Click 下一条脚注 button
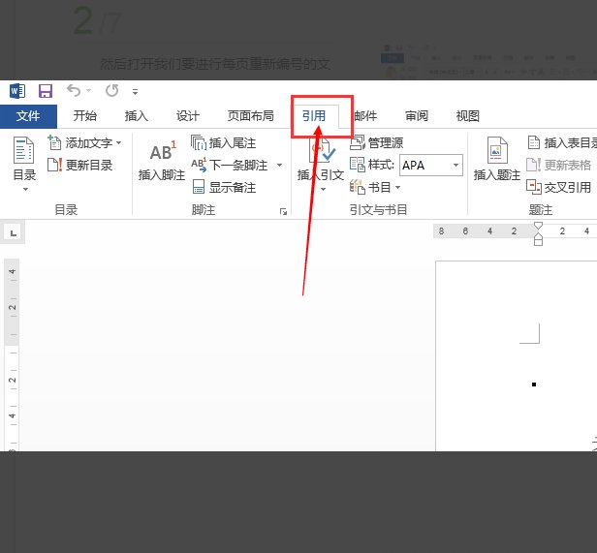Screen dimensions: 597x553 (230, 166)
